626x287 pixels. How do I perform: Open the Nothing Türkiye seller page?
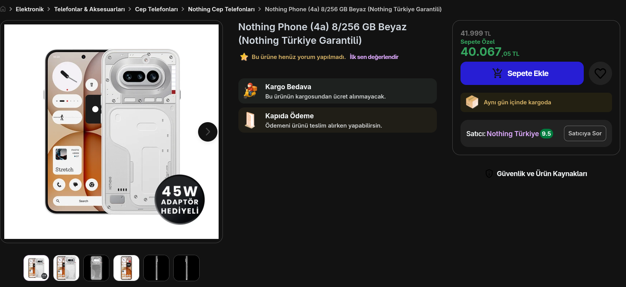pyautogui.click(x=512, y=133)
